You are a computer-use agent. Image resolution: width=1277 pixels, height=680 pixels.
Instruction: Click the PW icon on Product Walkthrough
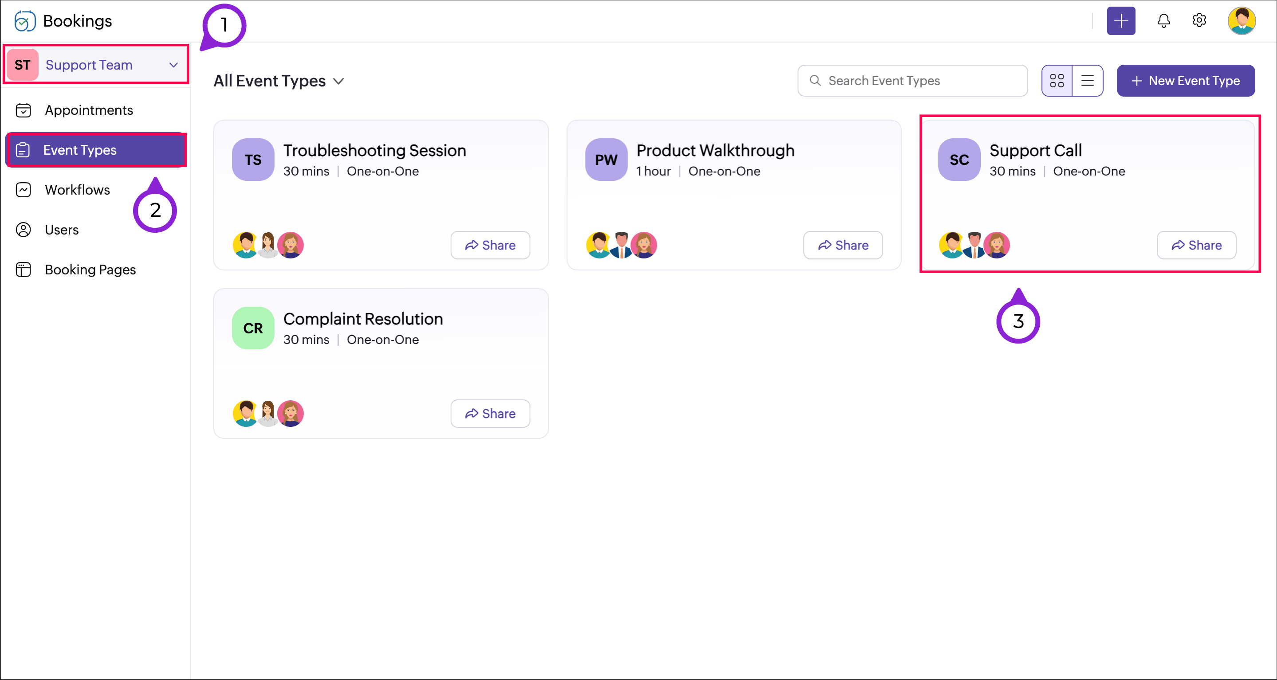point(606,160)
